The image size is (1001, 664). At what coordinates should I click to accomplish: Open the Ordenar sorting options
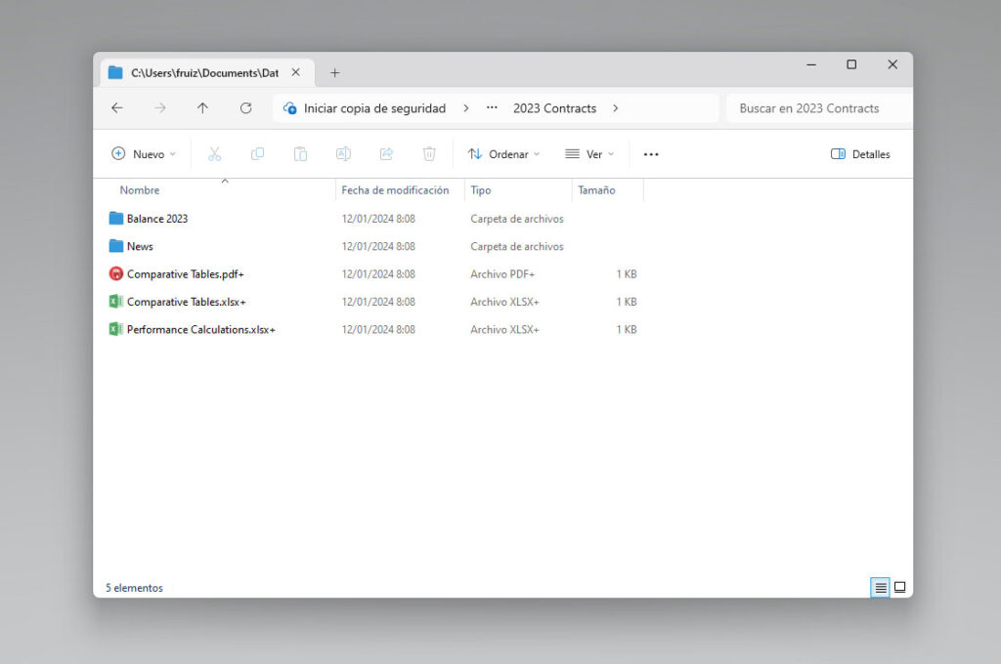503,153
